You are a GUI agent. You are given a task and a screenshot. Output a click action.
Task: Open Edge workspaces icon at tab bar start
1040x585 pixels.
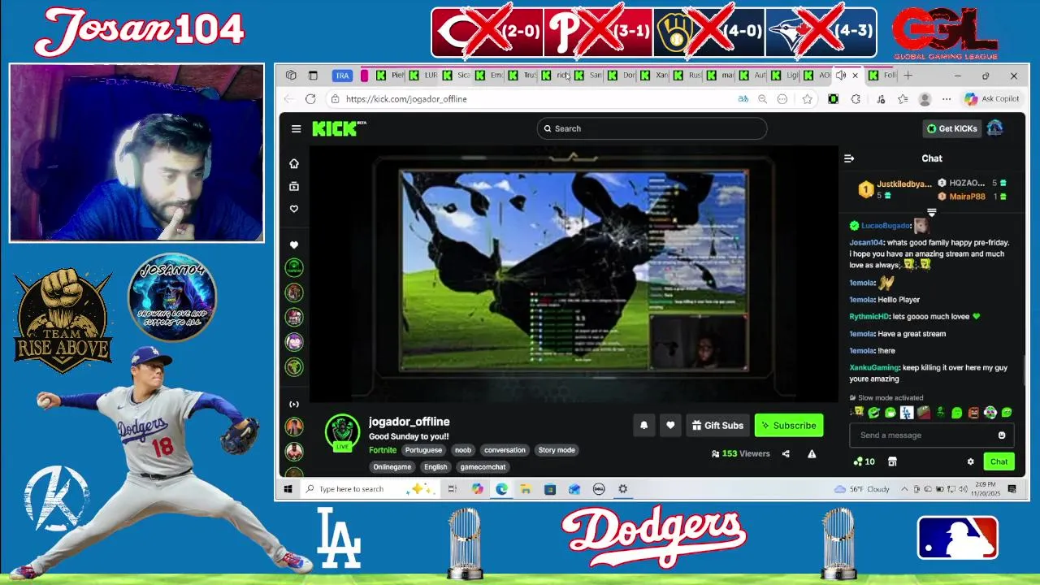[x=291, y=76]
